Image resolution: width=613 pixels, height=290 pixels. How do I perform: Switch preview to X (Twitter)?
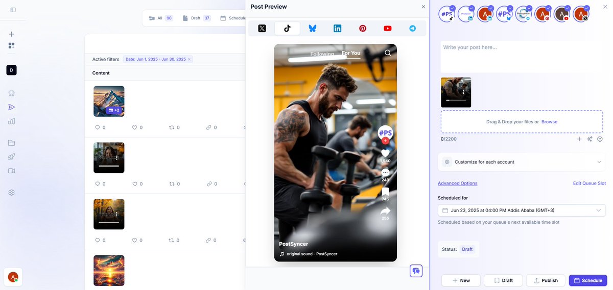tap(262, 29)
